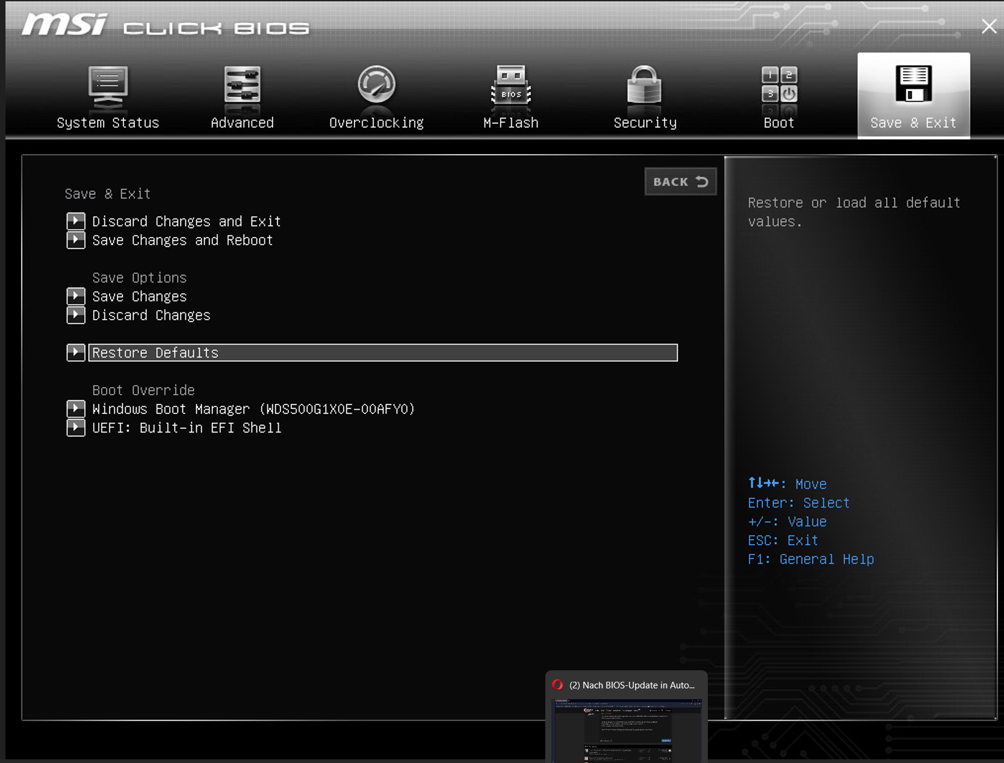Open Advanced settings sliders icon
The image size is (1004, 763).
click(x=242, y=85)
